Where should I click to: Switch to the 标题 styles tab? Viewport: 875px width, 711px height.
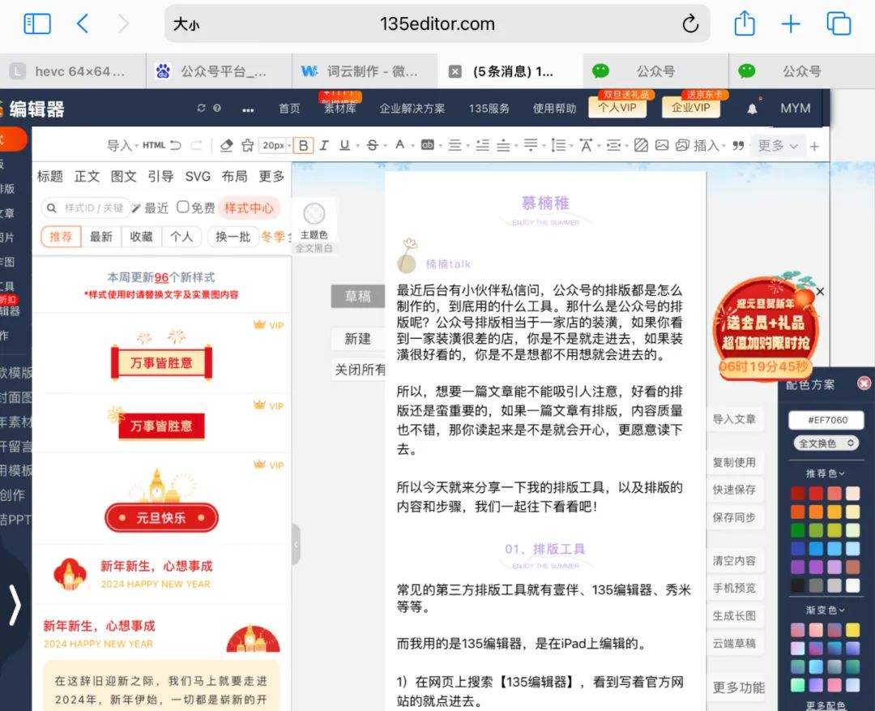pos(50,176)
